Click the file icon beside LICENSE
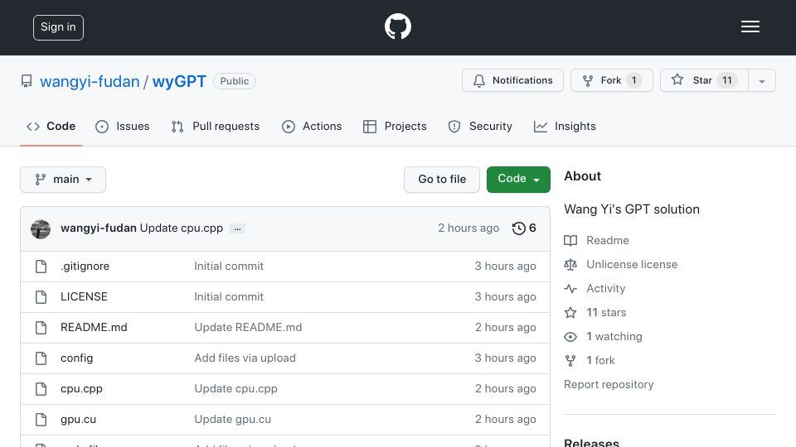 point(41,297)
